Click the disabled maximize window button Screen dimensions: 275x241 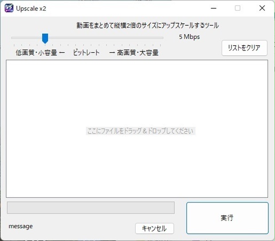pyautogui.click(x=238, y=8)
